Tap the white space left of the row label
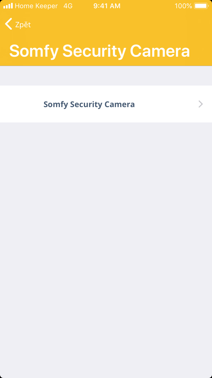 (x=21, y=104)
